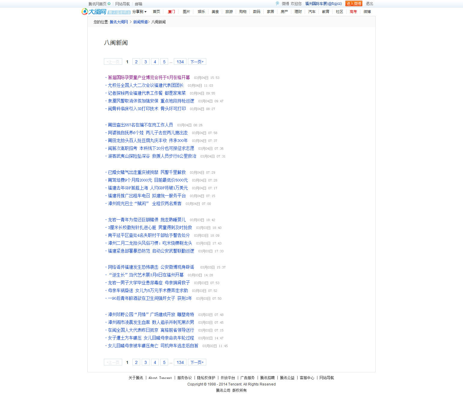
Task: Click 退出 to log out
Action: [x=369, y=4]
